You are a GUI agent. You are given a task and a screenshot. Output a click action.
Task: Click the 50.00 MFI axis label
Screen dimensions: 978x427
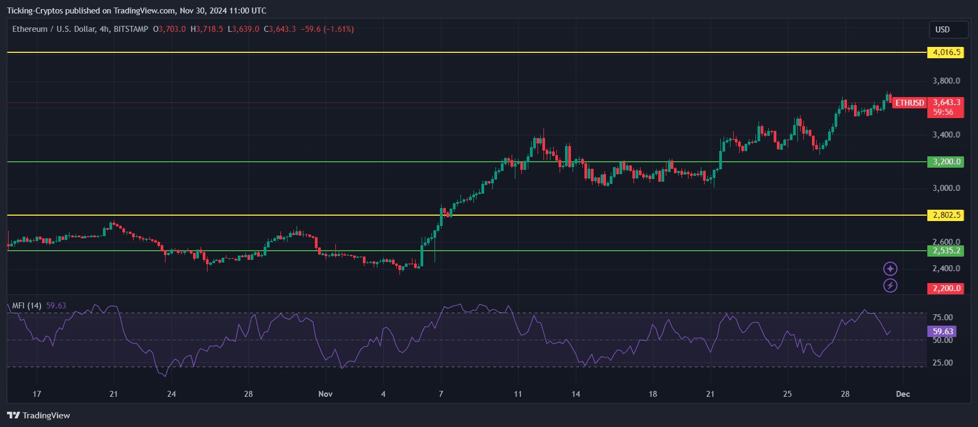(942, 340)
